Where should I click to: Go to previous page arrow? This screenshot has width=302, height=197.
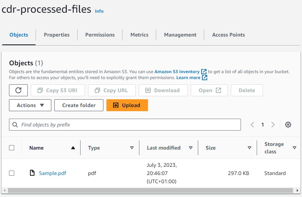(x=252, y=125)
